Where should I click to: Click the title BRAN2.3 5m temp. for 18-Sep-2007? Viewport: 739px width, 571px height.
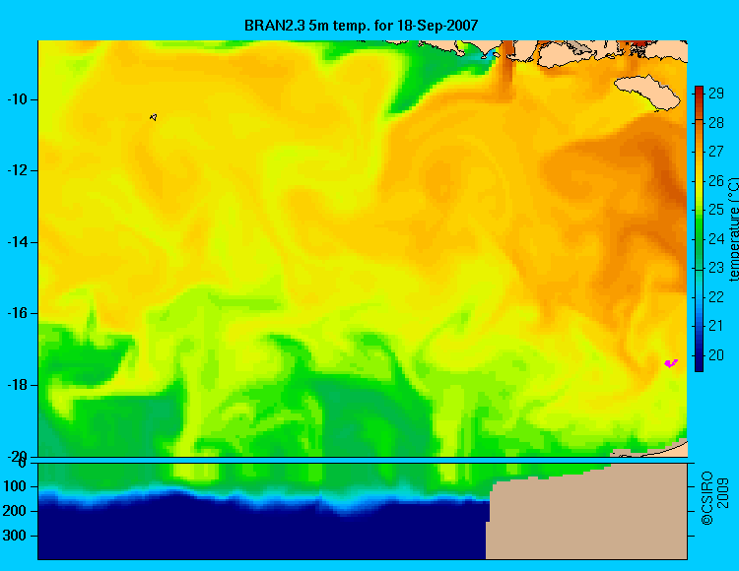click(x=361, y=26)
